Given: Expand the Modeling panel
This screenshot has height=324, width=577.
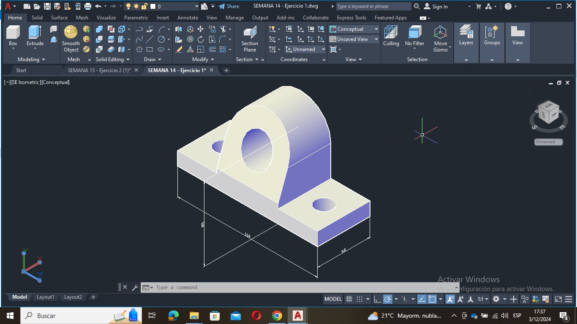Looking at the screenshot, I should pos(31,59).
